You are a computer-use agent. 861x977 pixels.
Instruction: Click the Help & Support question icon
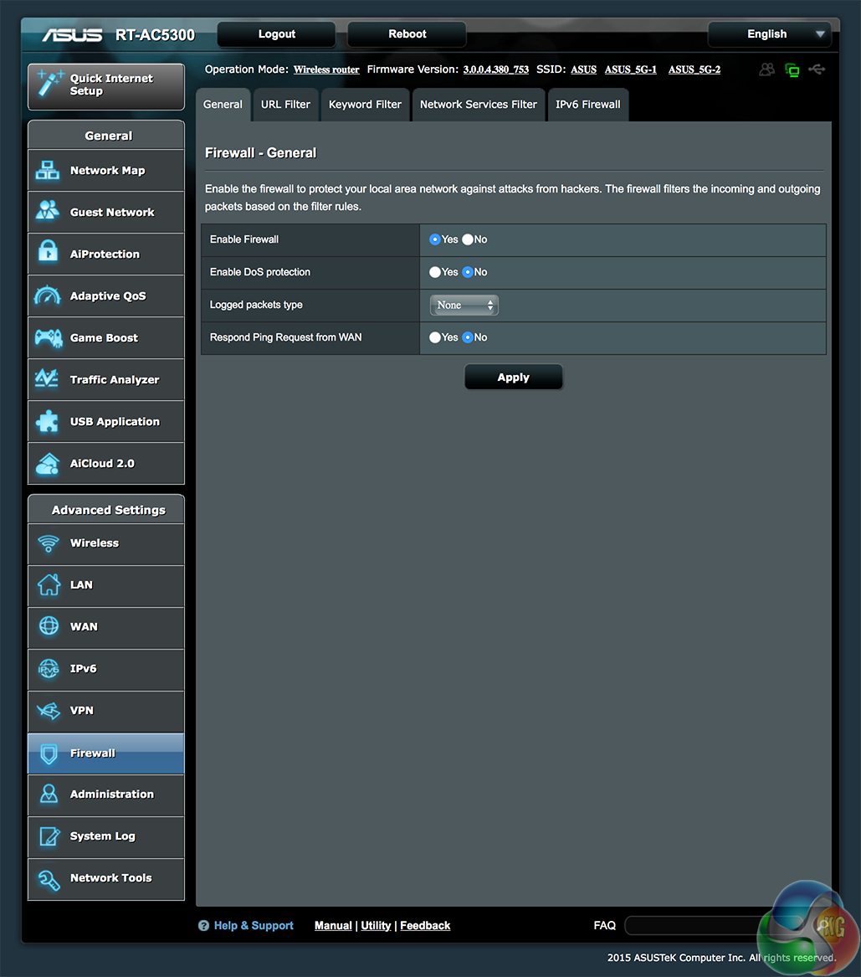click(203, 925)
